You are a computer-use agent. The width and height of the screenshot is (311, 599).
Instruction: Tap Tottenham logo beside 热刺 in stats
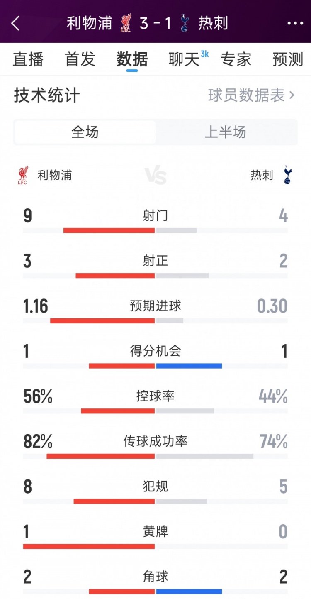(287, 175)
